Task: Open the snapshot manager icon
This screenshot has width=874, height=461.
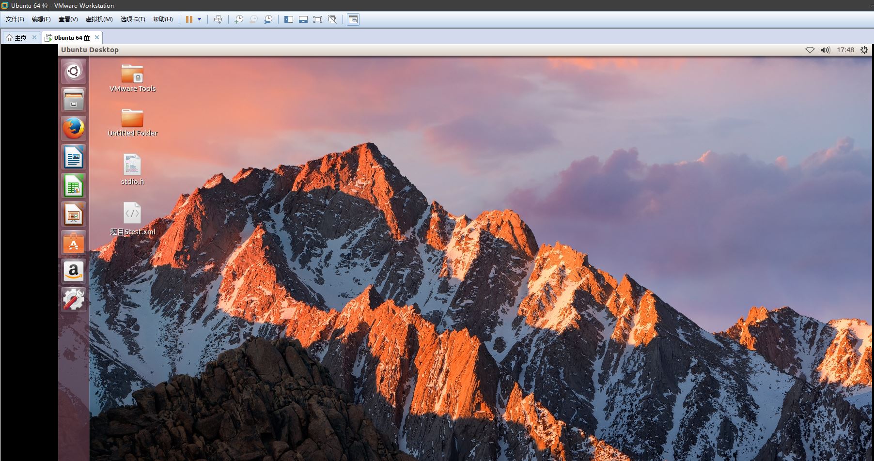Action: coord(268,19)
